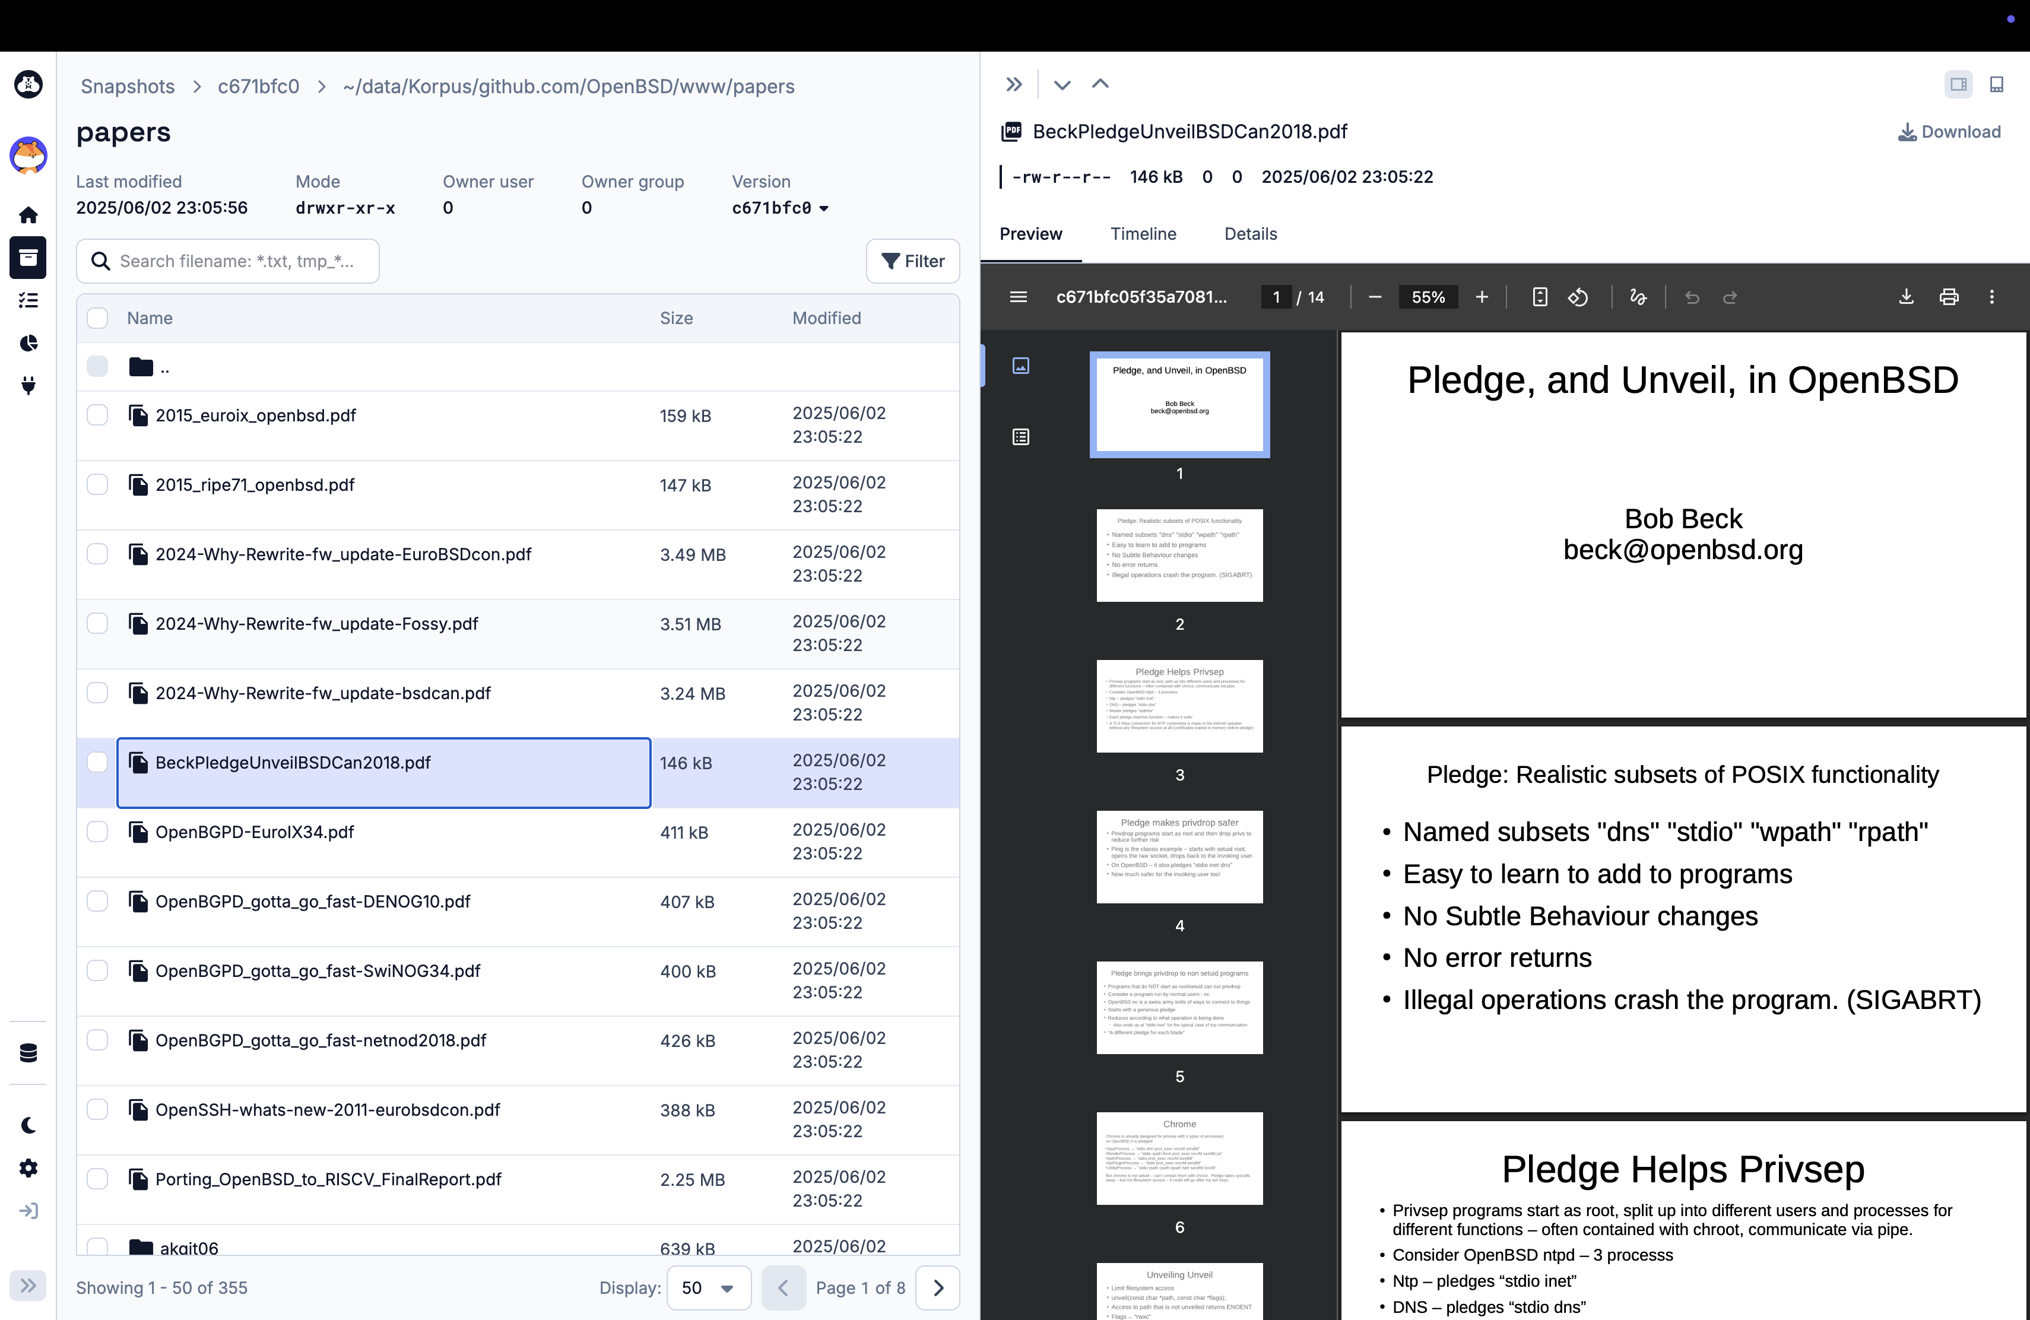
Task: Select page 4 thumbnail in PDF sidebar
Action: 1179,856
